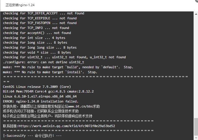Click the TCP_FASTOPEN not found line
The width and height of the screenshot is (198, 140).
tap(40, 23)
